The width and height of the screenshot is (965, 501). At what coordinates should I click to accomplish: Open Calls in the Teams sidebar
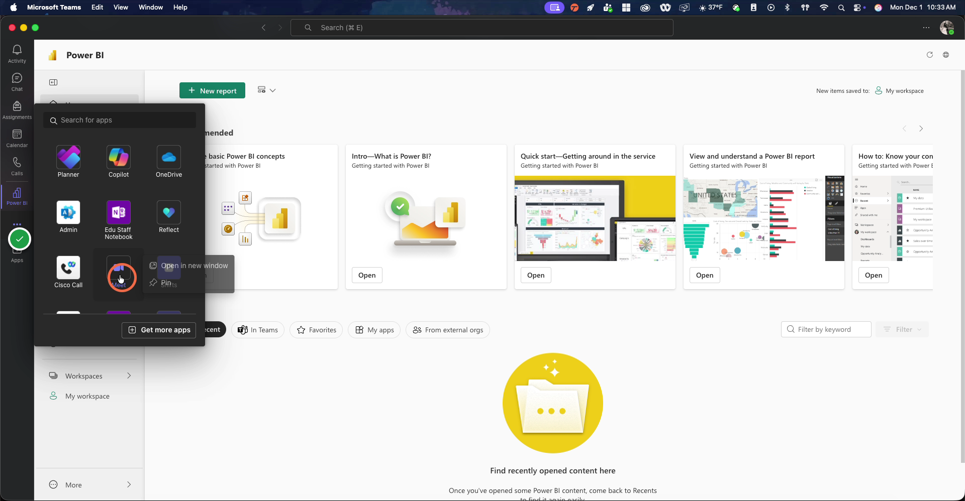click(x=17, y=166)
